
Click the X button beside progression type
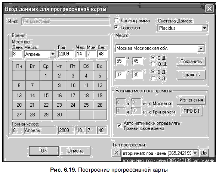(x=116, y=153)
